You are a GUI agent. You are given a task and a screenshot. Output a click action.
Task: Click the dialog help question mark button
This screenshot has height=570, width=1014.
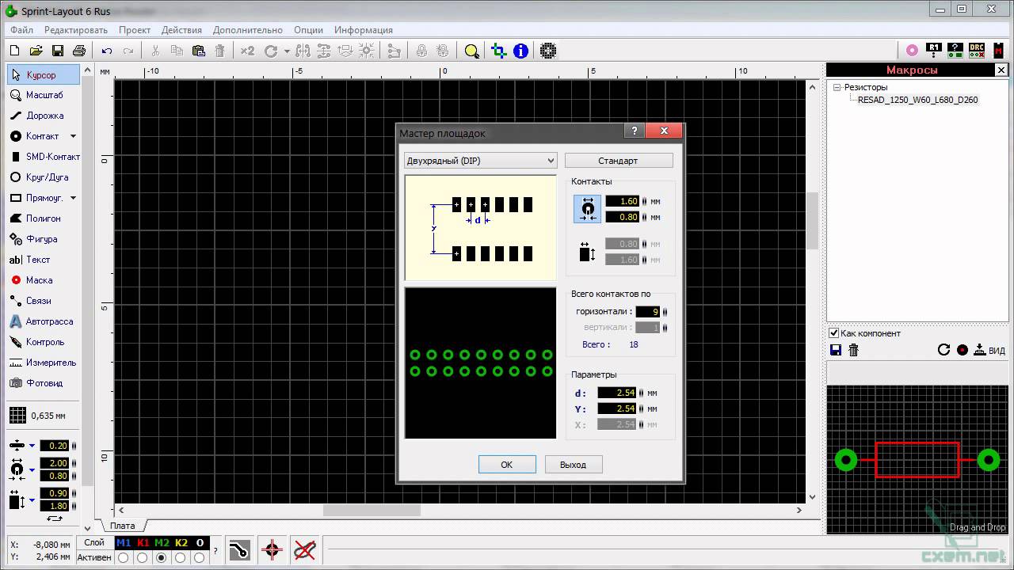pyautogui.click(x=634, y=131)
